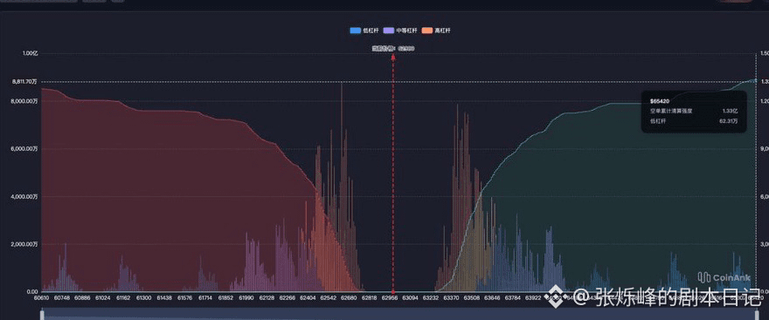This screenshot has height=320, width=769.
Task: Click the x-axis price label 61024
Action: (102, 298)
